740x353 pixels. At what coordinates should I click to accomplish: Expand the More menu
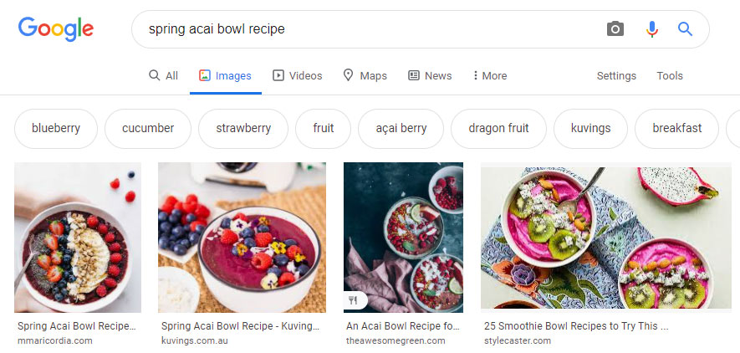489,75
